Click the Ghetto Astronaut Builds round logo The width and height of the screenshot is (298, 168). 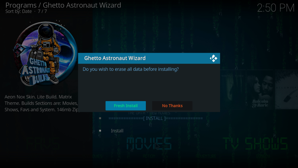coord(46,53)
